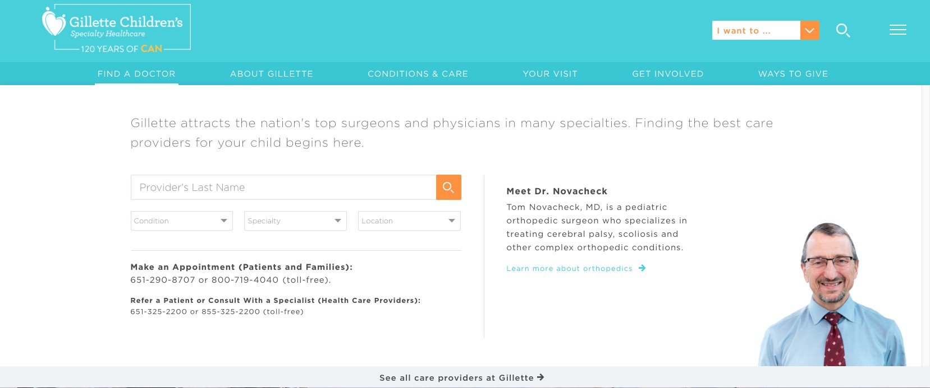Open the header search magnifier icon
The height and width of the screenshot is (388, 930).
pos(842,30)
